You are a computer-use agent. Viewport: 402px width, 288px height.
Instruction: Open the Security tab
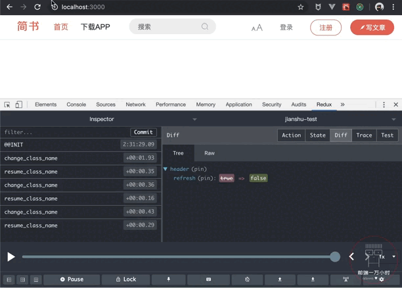point(272,105)
